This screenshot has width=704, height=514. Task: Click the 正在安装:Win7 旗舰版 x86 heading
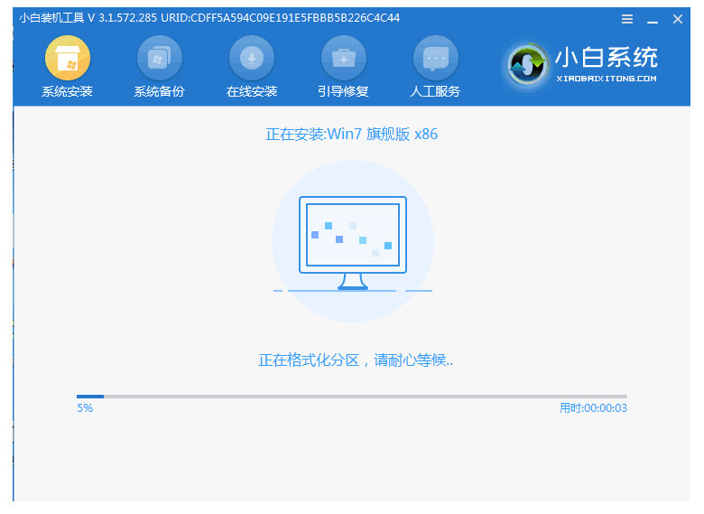point(351,135)
